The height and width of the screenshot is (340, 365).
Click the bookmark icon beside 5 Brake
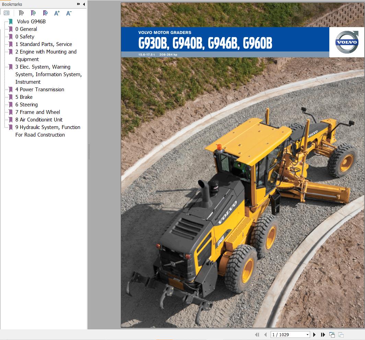[11, 97]
